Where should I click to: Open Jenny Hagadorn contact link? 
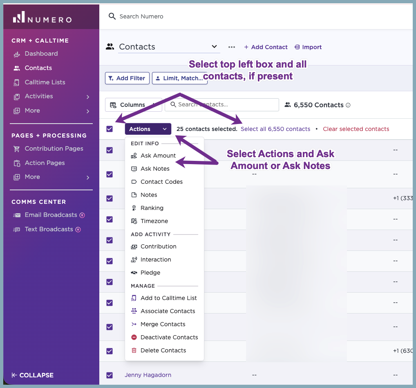click(x=148, y=375)
